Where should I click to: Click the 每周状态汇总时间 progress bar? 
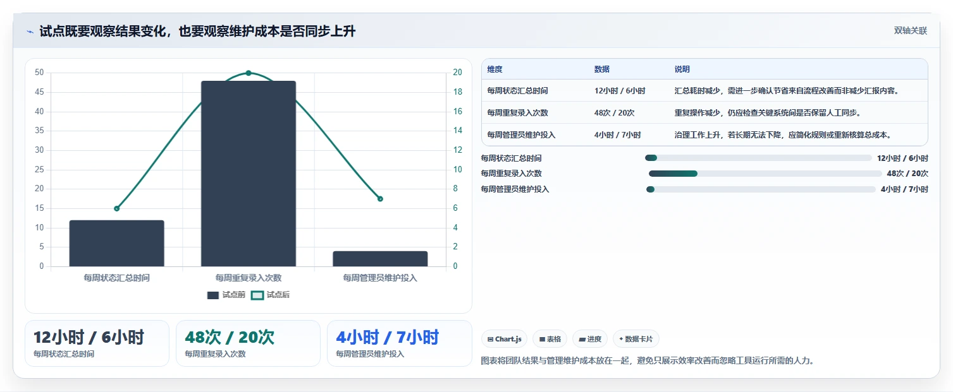758,158
